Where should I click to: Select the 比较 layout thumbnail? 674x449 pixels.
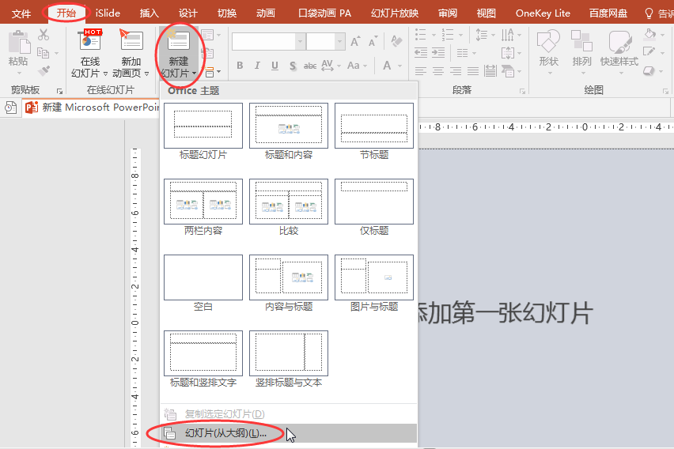[289, 202]
